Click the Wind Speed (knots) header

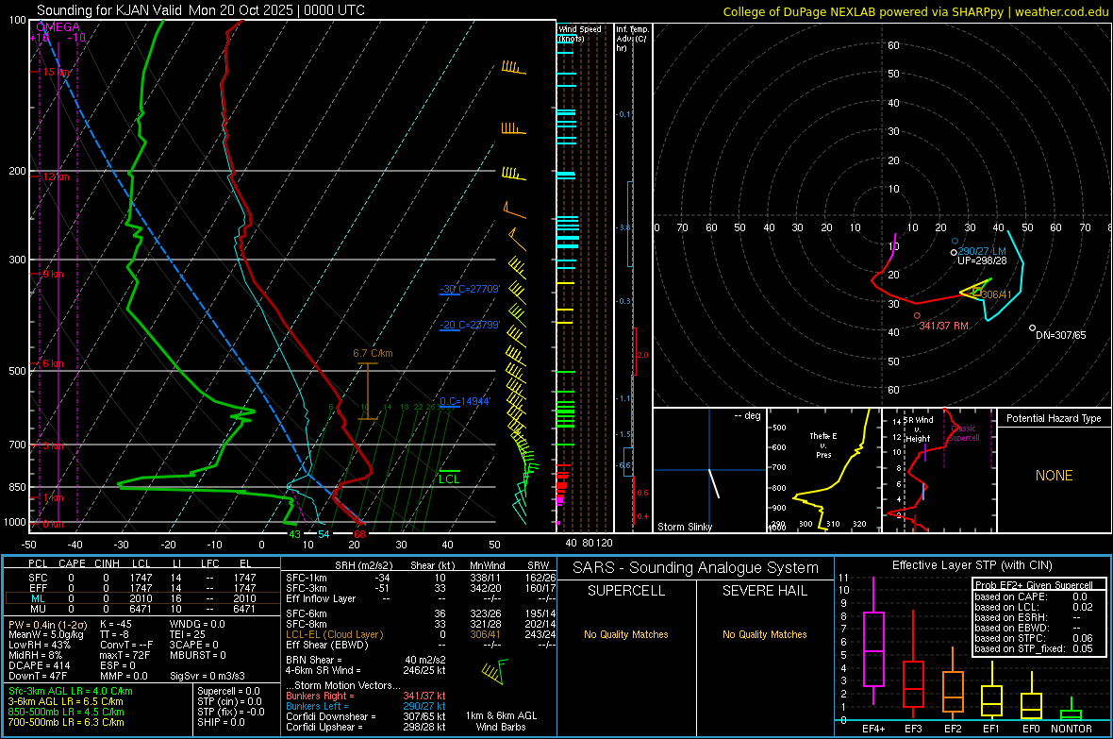tap(579, 33)
